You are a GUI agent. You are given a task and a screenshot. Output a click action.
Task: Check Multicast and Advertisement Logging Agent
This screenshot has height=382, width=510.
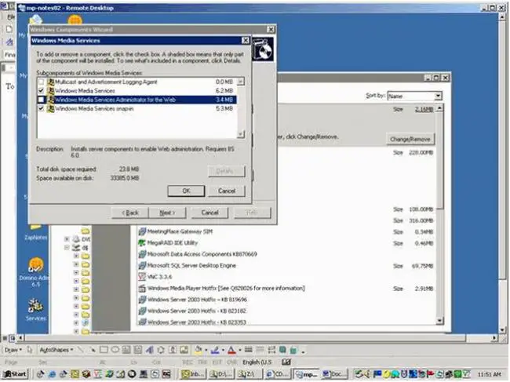pyautogui.click(x=41, y=82)
